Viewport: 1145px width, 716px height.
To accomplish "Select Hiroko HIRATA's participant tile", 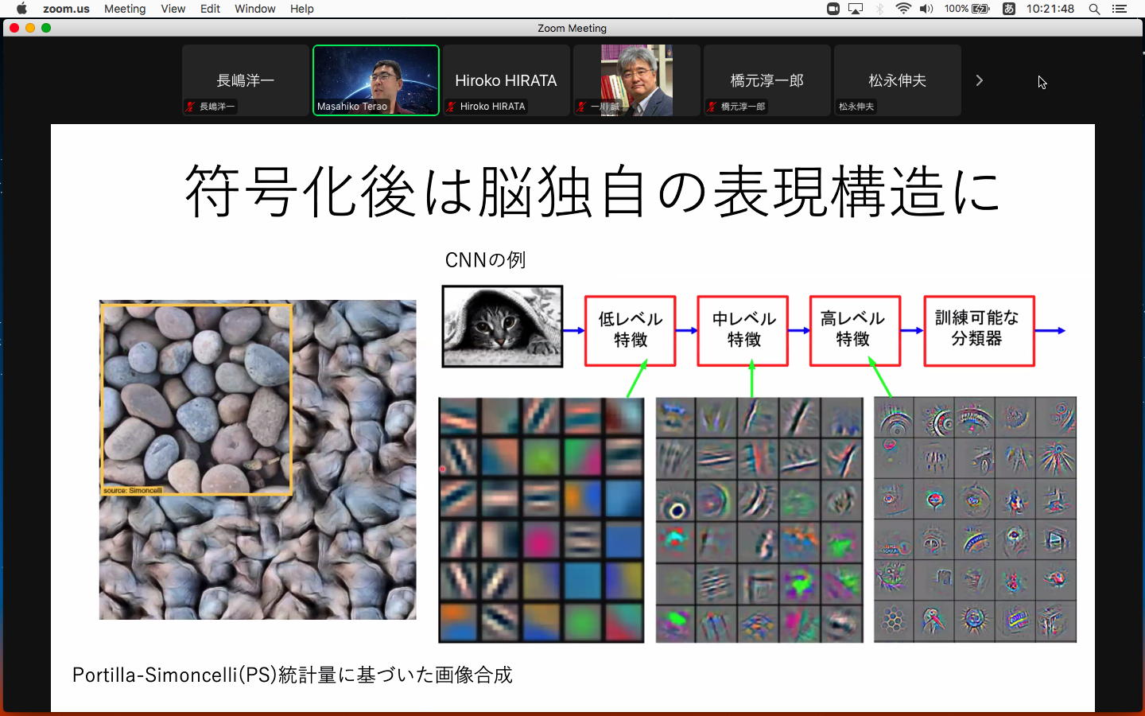I will tap(507, 80).
